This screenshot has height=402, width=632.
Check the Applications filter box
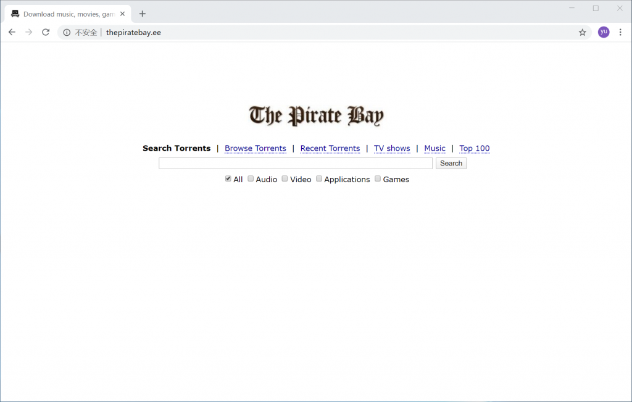pos(319,178)
